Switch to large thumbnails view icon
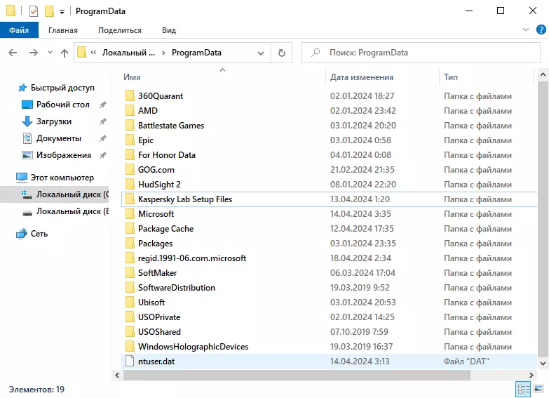This screenshot has width=549, height=398. [x=538, y=388]
